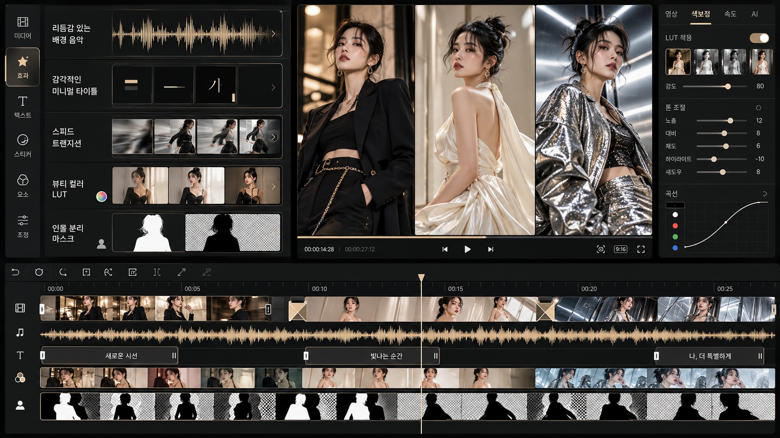Select the red curve channel dot

675,225
